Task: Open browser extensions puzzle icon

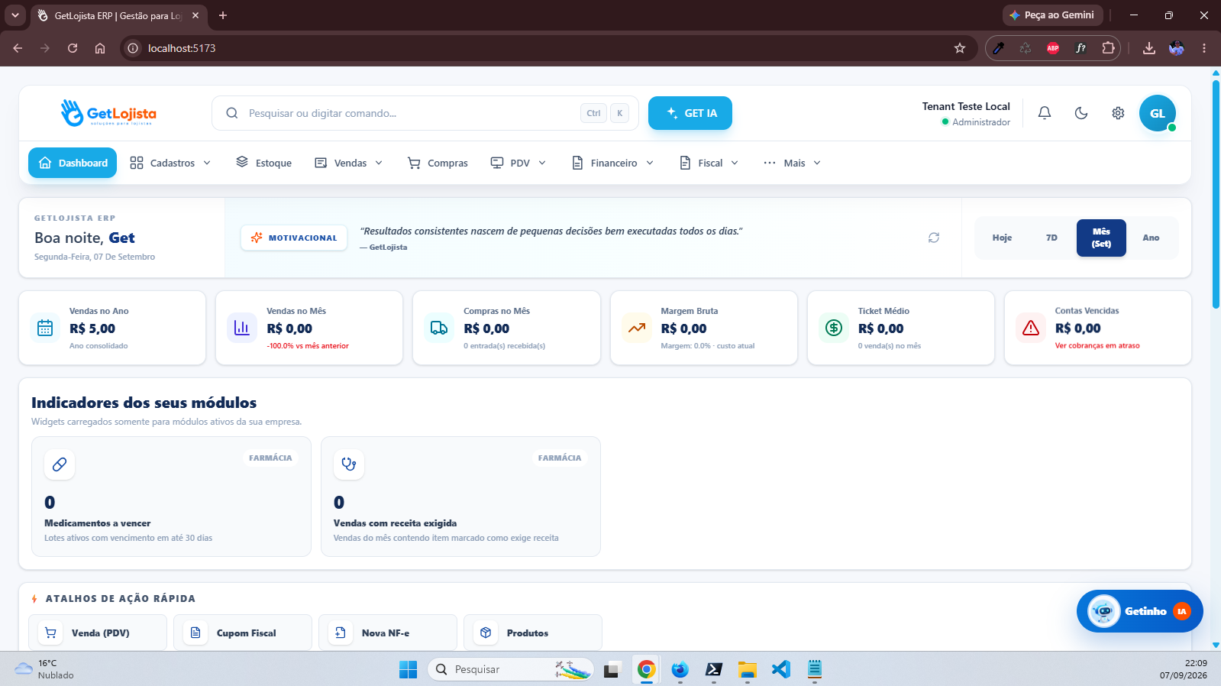Action: click(1108, 48)
